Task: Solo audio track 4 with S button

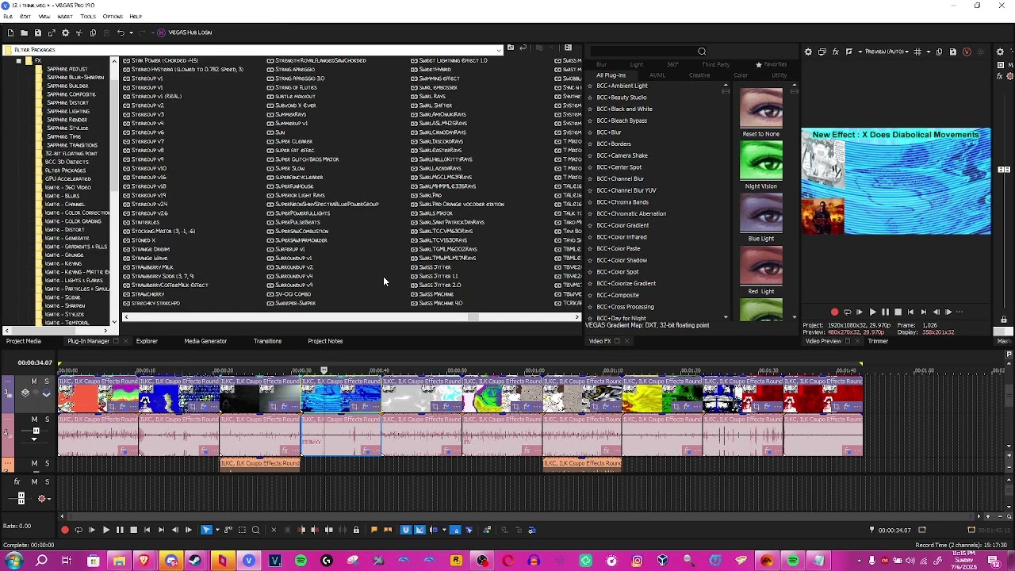Action: (x=47, y=420)
